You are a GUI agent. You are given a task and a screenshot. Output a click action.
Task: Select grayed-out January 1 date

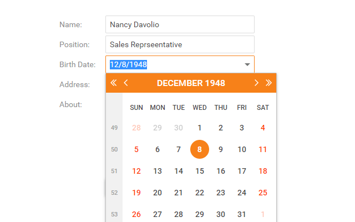tap(263, 214)
